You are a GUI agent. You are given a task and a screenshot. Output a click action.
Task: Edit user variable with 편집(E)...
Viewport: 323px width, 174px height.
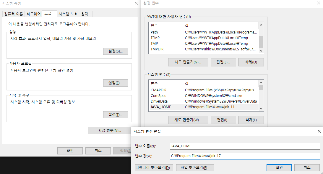(223, 62)
